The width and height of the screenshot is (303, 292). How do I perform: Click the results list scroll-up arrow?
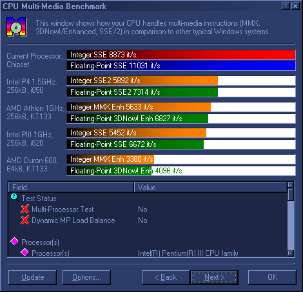click(291, 185)
